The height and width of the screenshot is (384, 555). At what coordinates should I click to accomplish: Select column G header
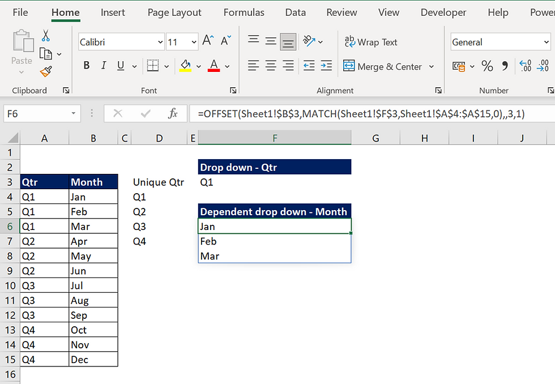point(375,138)
